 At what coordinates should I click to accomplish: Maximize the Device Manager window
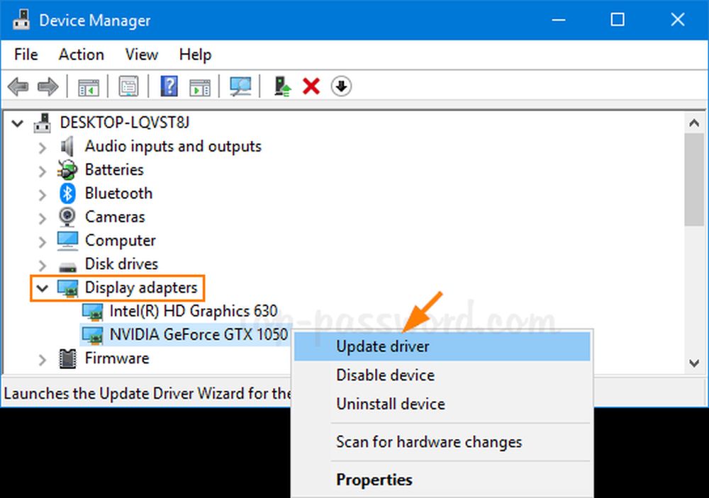618,20
